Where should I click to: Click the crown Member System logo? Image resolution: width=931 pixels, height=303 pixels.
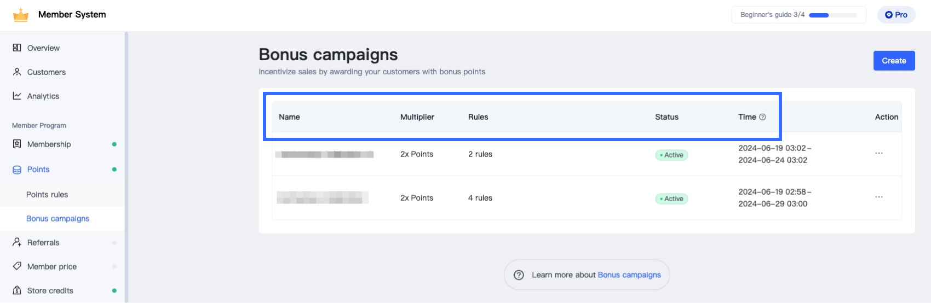pyautogui.click(x=21, y=15)
